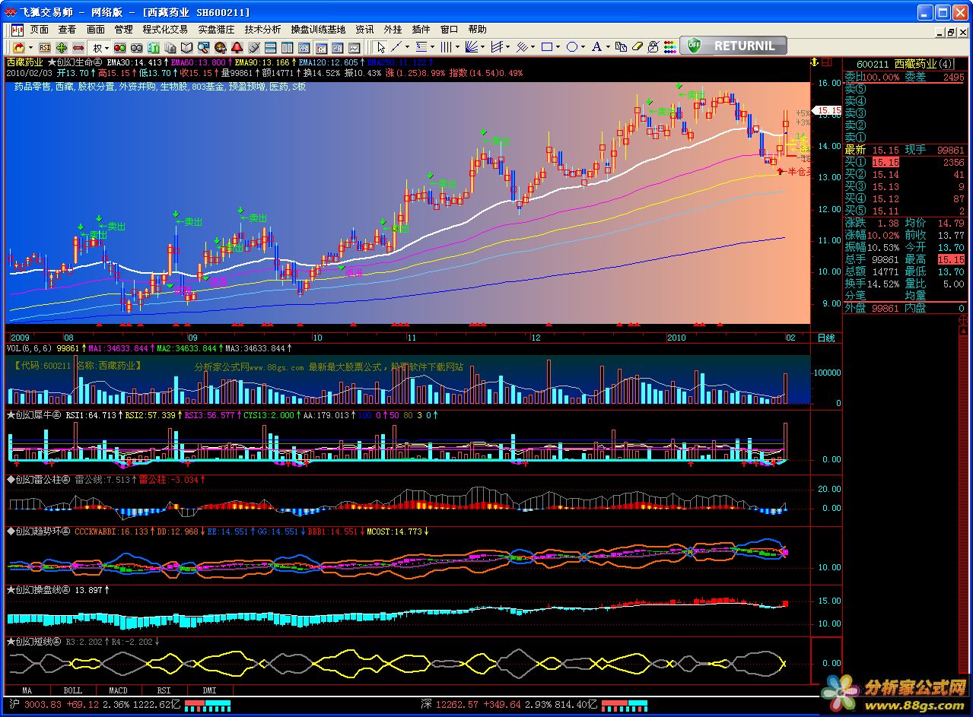Image resolution: width=973 pixels, height=717 pixels.
Task: Click the 创幻趋势环 indicator title
Action: point(39,531)
